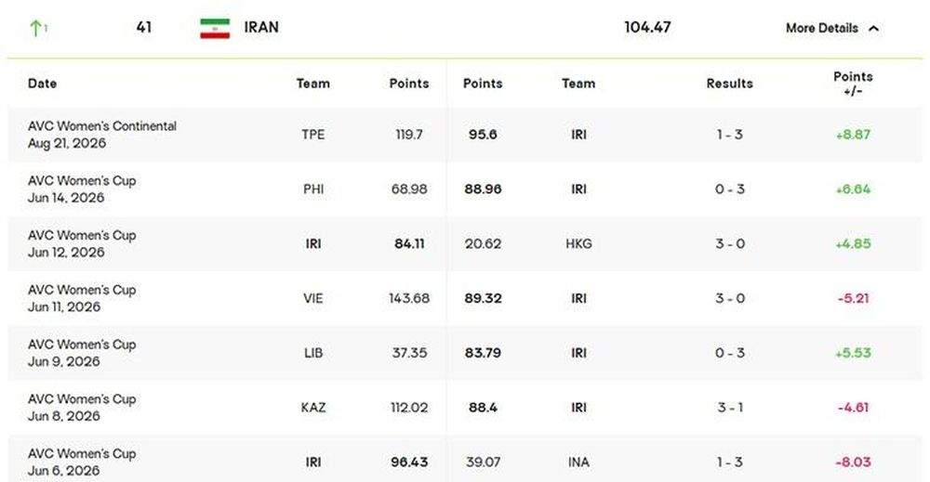Click the HKG team label
The image size is (930, 482).
(578, 243)
